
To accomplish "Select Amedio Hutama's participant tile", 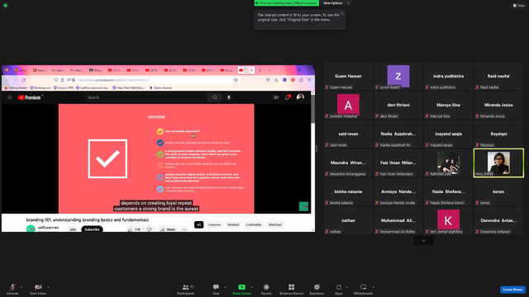I will (348, 106).
